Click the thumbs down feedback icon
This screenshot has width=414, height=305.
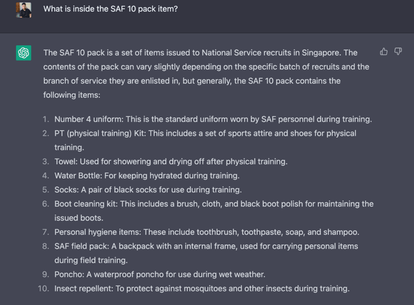click(x=398, y=52)
